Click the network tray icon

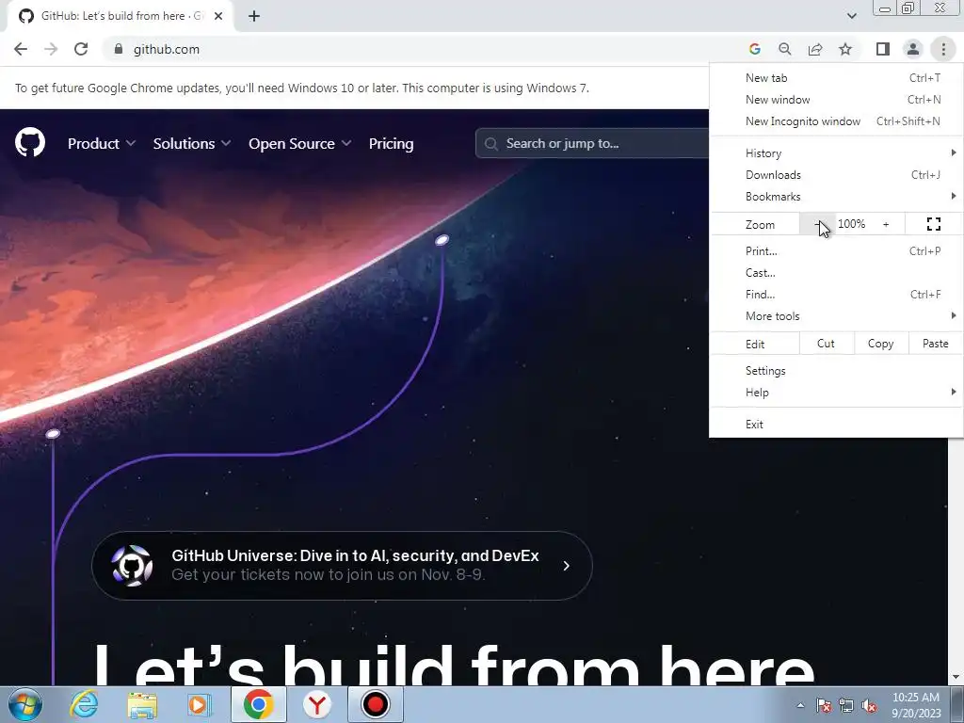(846, 705)
